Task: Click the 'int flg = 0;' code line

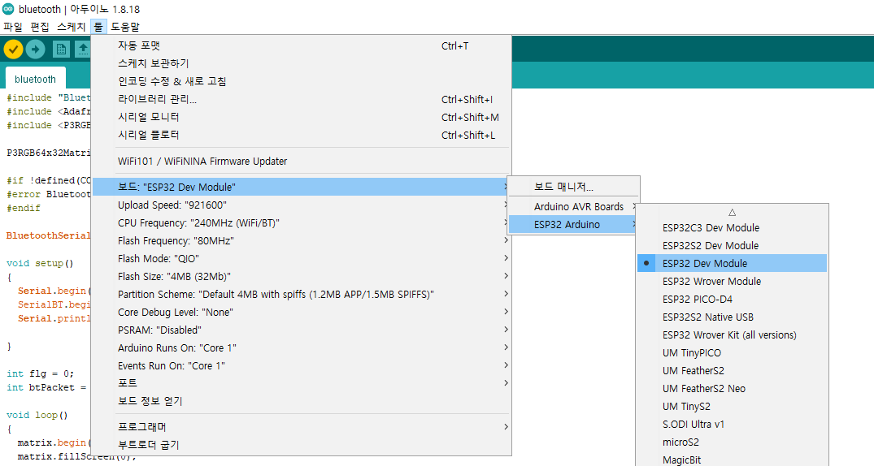Action: [x=40, y=373]
